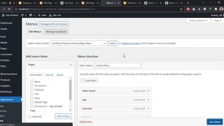Screen dimensions: 224x126
Task: Click the Save Menu button
Action: point(215,122)
